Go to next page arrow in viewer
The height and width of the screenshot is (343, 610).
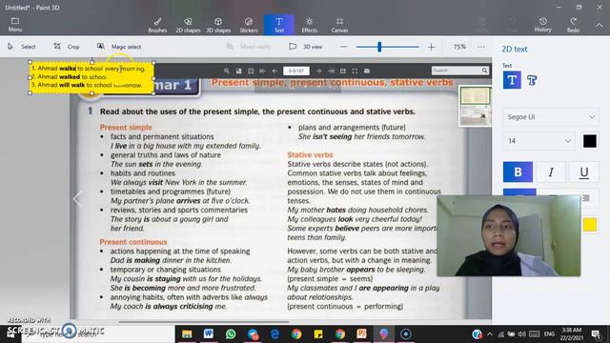click(318, 71)
